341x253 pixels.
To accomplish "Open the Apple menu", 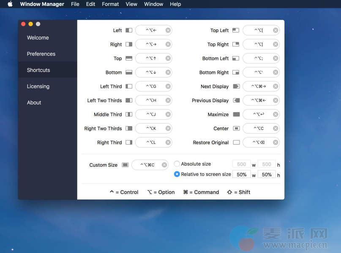I will point(10,4).
